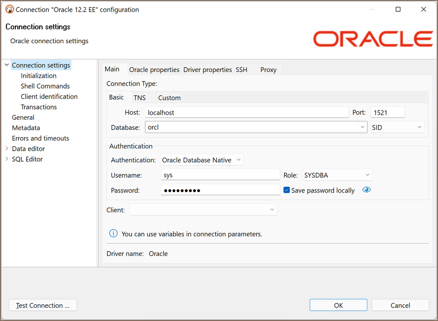Select Shell Commands in the sidebar

45,86
